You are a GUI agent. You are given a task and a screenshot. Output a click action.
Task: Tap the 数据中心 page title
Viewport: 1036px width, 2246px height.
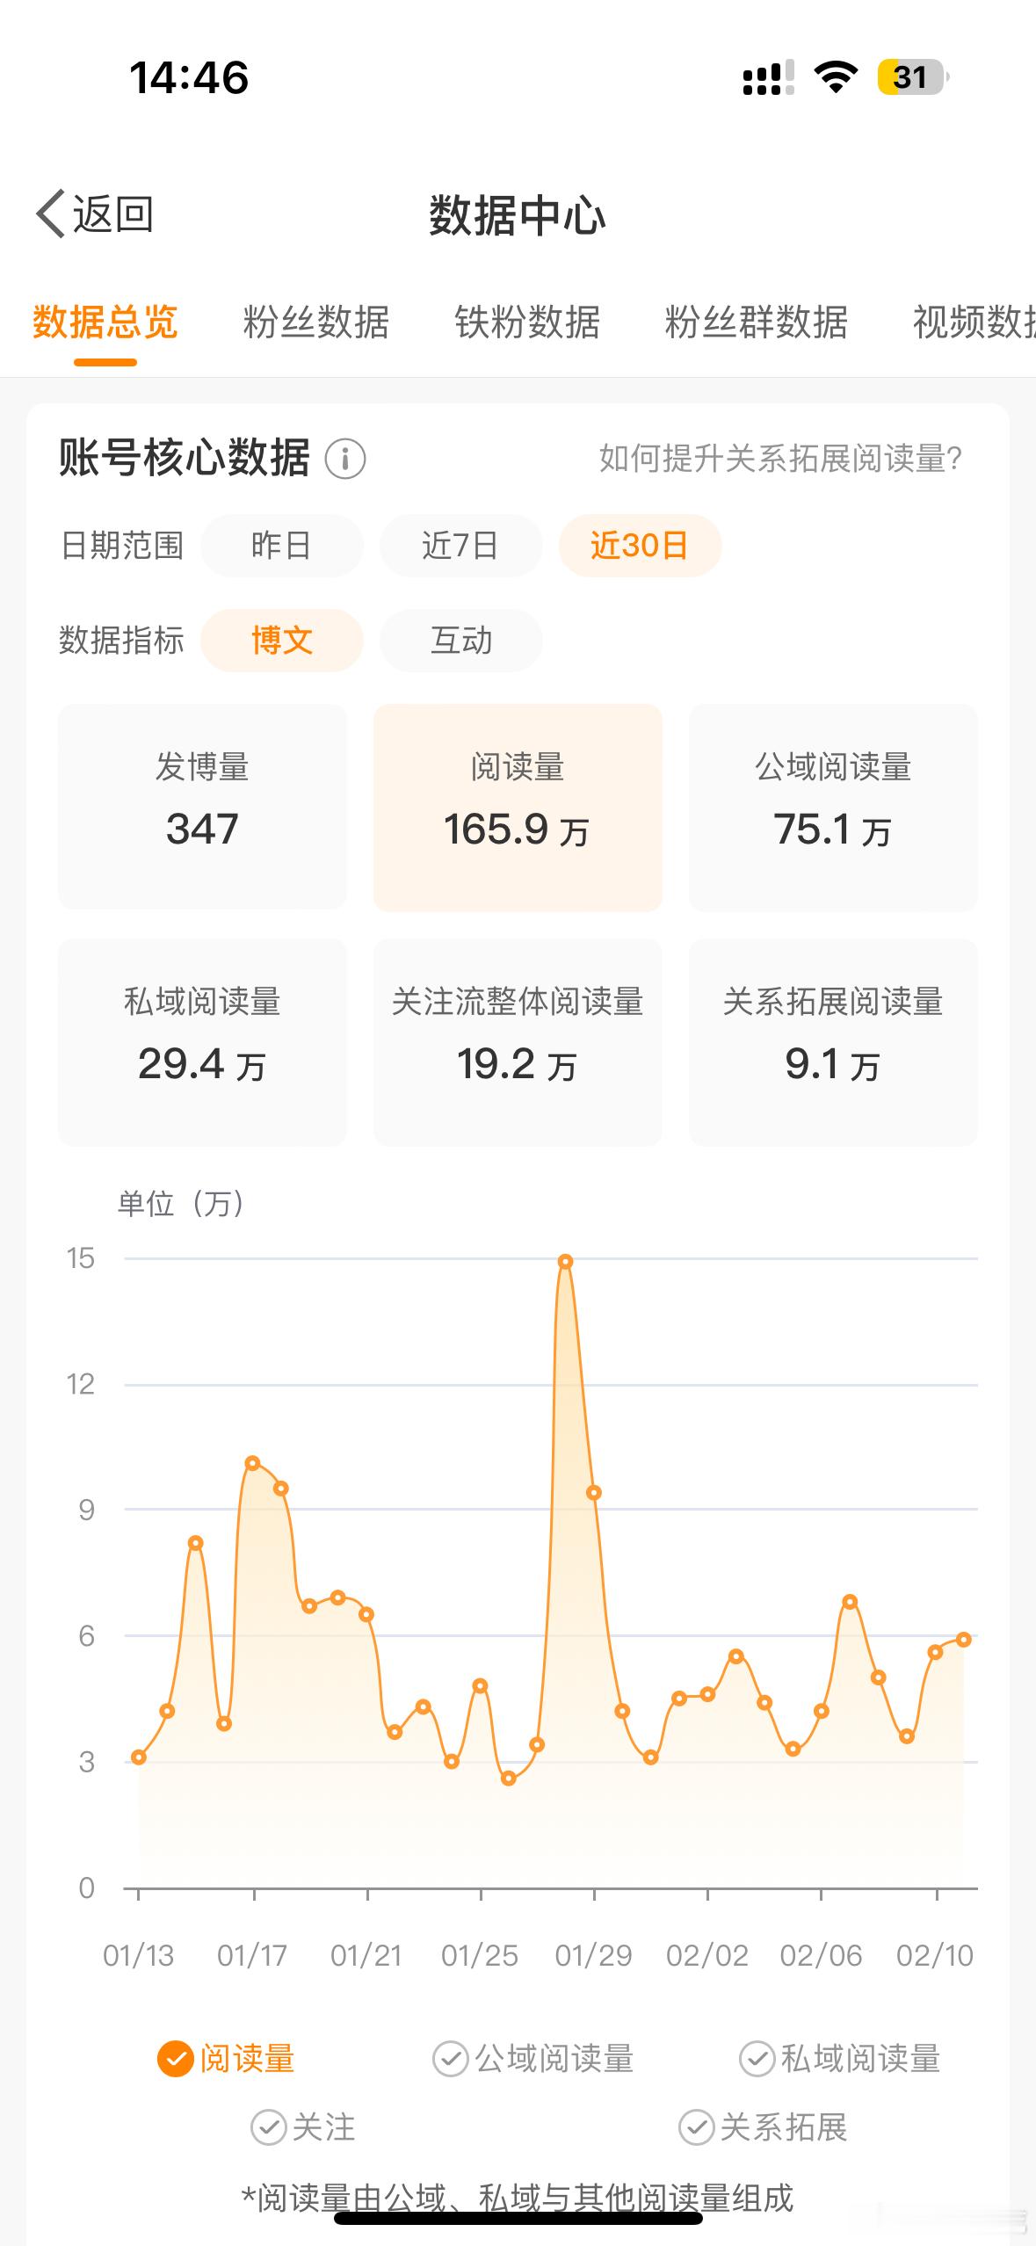point(518,215)
